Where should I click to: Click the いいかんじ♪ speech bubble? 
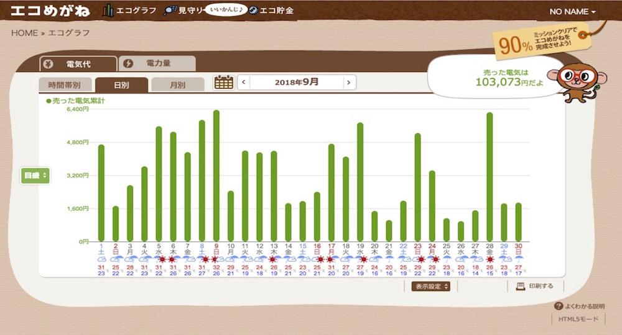click(x=226, y=9)
